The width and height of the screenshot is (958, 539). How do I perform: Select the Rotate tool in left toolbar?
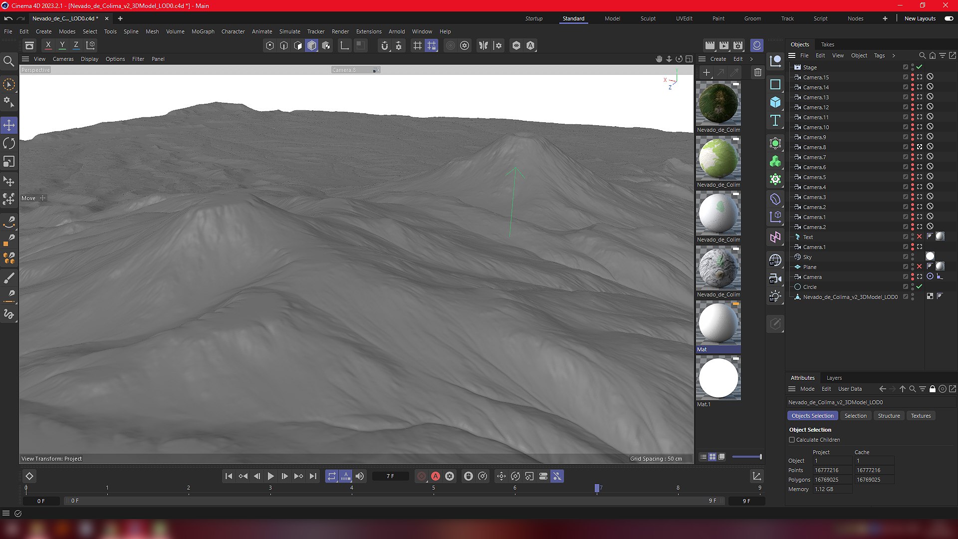click(x=9, y=143)
